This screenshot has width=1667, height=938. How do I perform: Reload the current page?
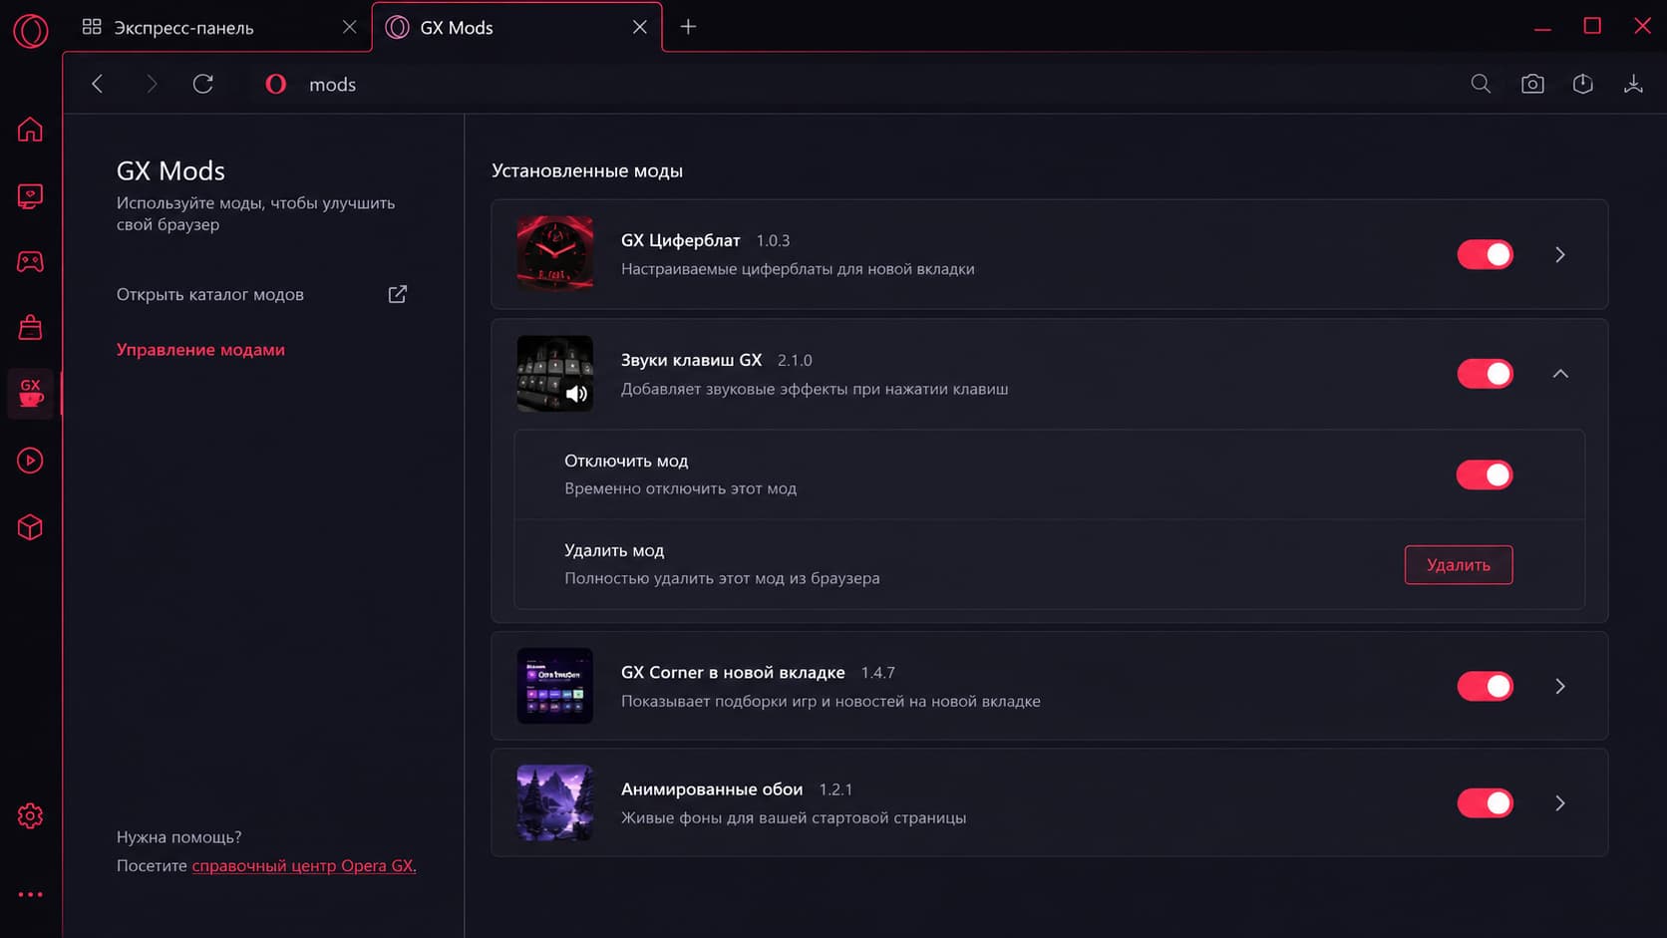tap(203, 84)
